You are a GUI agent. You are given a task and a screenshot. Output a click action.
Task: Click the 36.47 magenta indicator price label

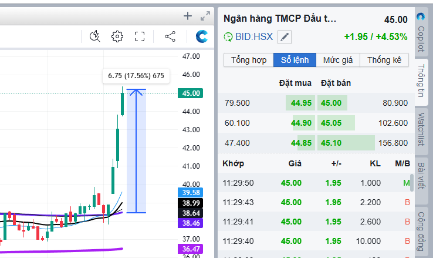190,249
